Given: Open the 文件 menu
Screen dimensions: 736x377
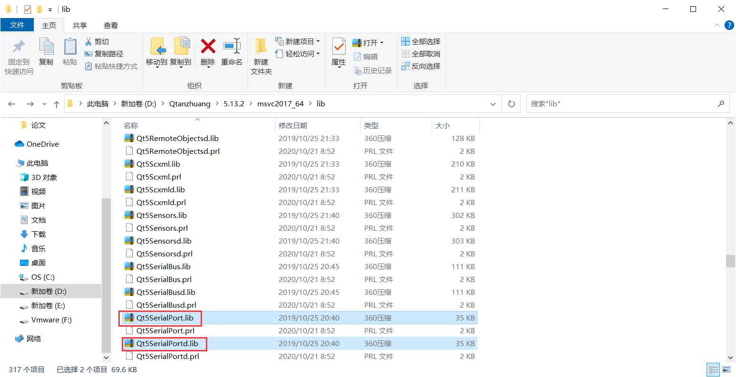Looking at the screenshot, I should pos(17,25).
